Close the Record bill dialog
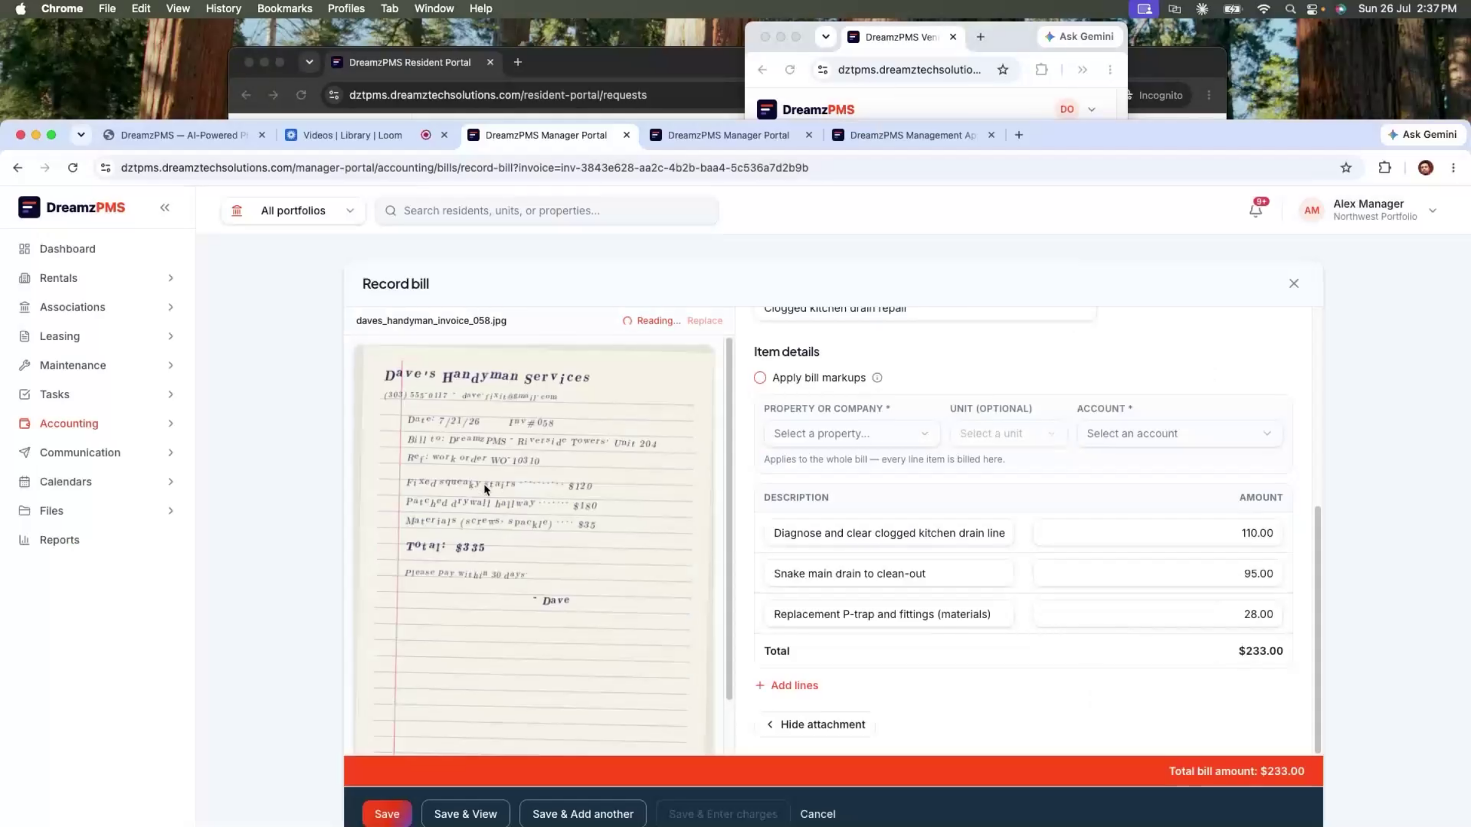Screen dimensions: 1471x827 [1294, 284]
